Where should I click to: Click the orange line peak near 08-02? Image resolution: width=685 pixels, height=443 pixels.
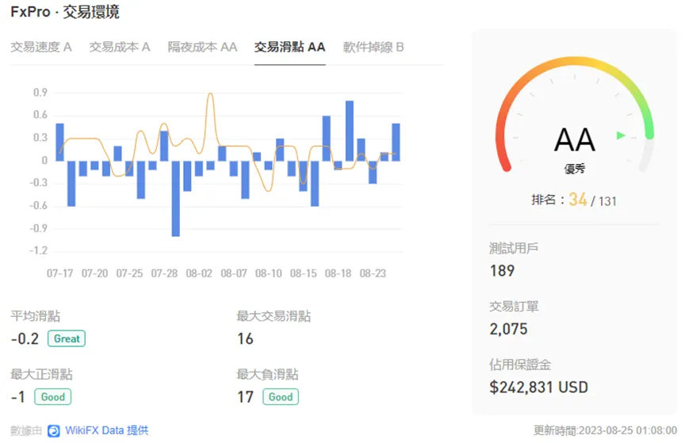click(211, 94)
